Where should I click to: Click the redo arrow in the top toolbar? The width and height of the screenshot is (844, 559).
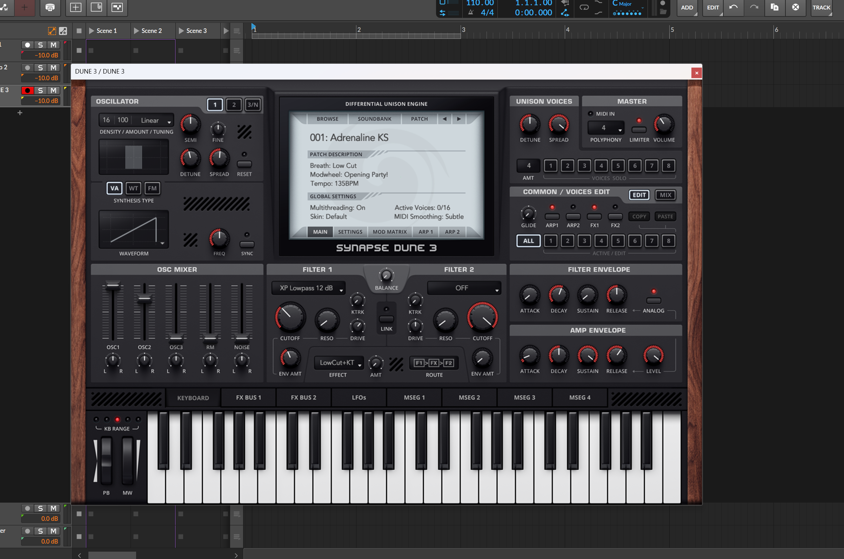(x=754, y=7)
